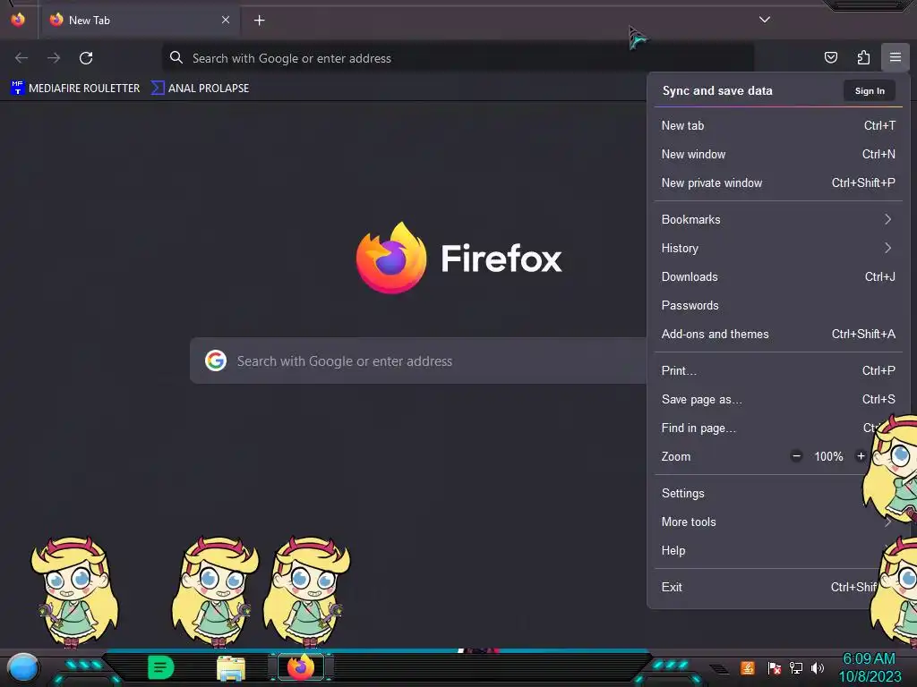
Task: Close the New Tab tab
Action: pos(225,20)
